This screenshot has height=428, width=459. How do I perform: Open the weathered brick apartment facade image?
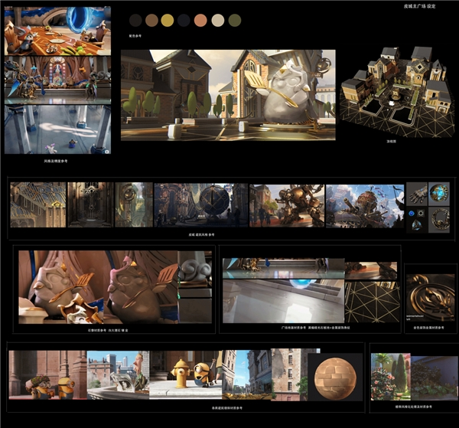tap(289, 374)
